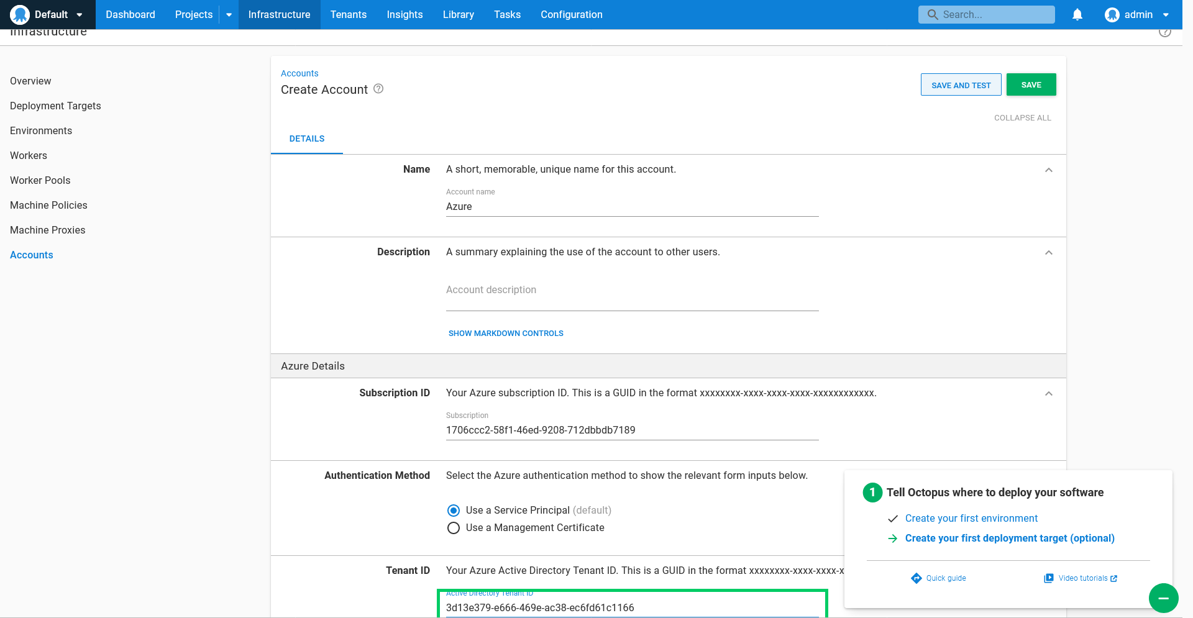Open Machine Policies in the sidebar
The width and height of the screenshot is (1193, 618).
click(48, 205)
